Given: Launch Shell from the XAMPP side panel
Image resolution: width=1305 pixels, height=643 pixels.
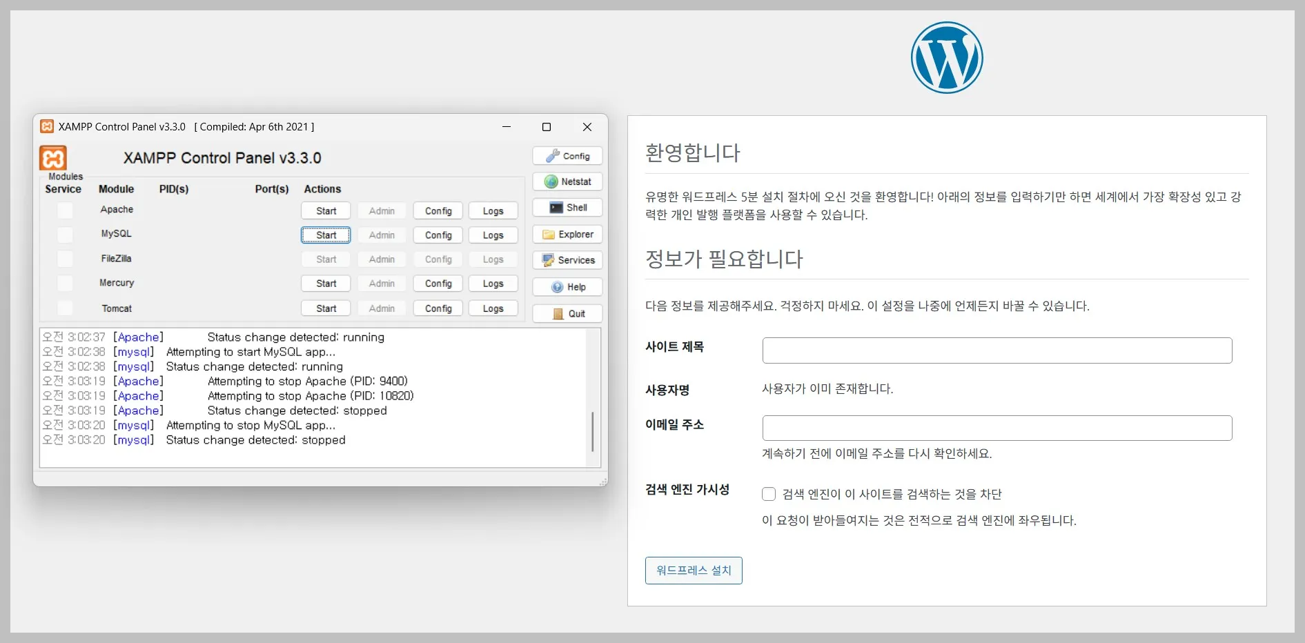Looking at the screenshot, I should (x=567, y=208).
